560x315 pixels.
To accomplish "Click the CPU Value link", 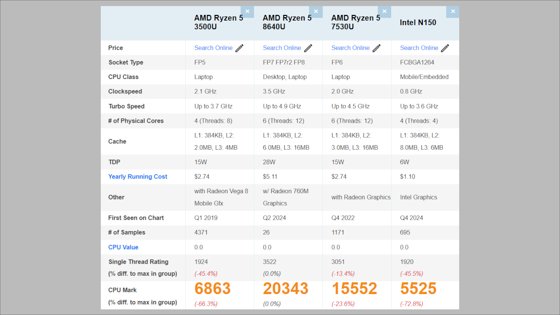I will 123,247.
